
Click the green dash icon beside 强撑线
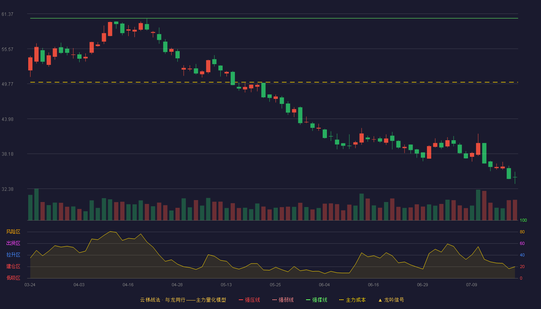click(x=308, y=300)
